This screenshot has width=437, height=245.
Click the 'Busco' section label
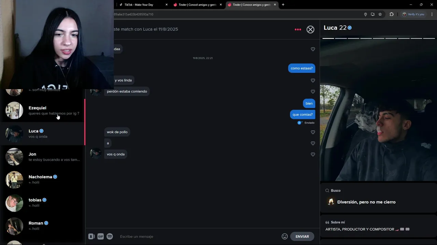click(336, 191)
